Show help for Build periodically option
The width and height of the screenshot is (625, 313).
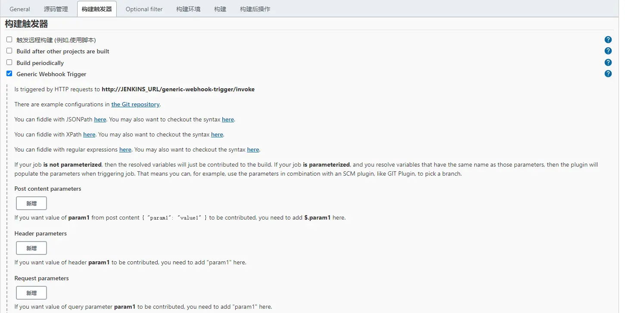(x=608, y=62)
